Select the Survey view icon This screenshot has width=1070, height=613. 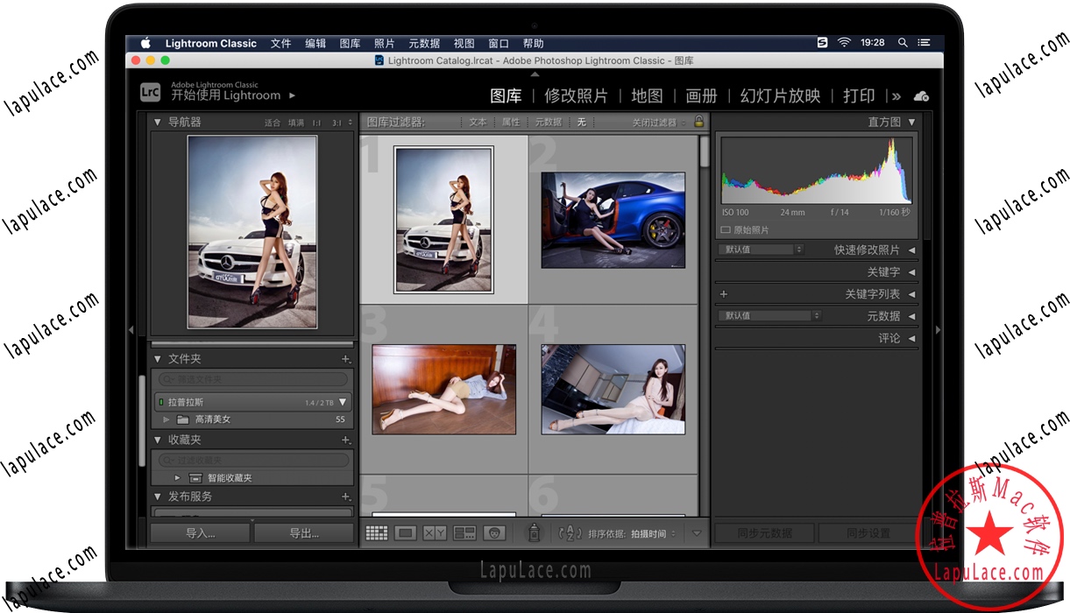pos(464,532)
